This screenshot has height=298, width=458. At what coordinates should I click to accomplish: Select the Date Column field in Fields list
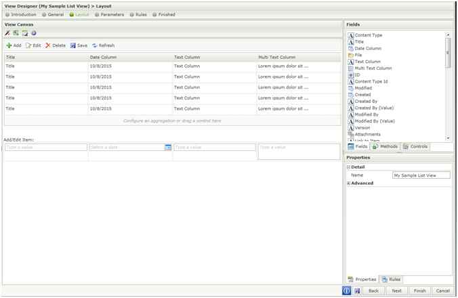click(x=365, y=49)
